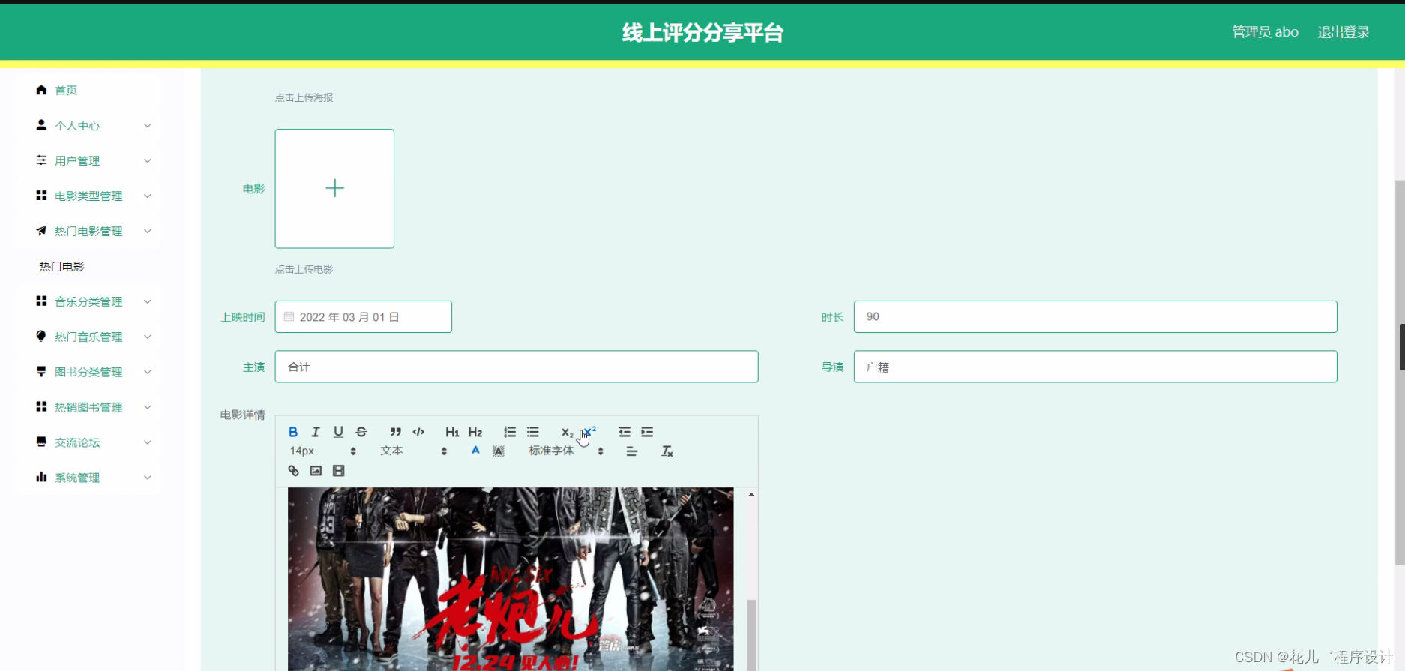Insert a code block
Image resolution: width=1405 pixels, height=671 pixels.
pyautogui.click(x=418, y=432)
